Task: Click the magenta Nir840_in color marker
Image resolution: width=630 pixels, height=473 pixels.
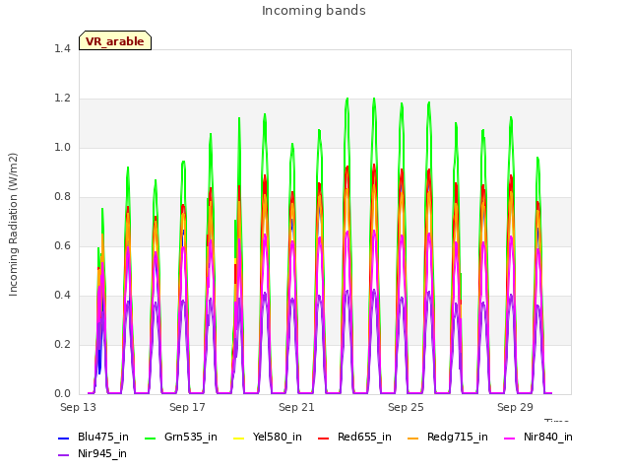Action: 510,438
